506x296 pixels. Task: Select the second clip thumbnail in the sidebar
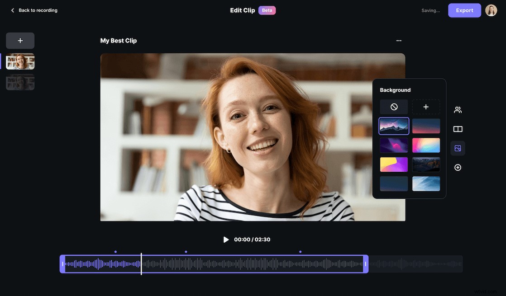pos(20,82)
